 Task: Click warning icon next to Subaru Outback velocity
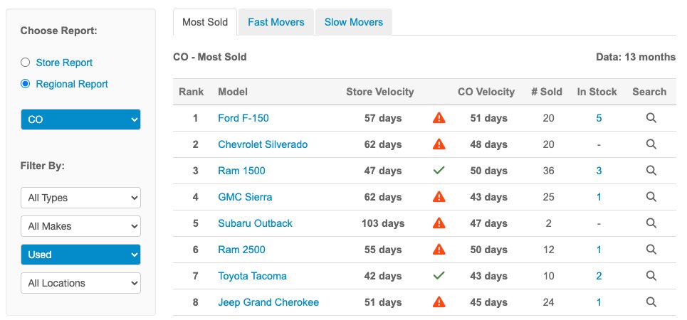439,223
